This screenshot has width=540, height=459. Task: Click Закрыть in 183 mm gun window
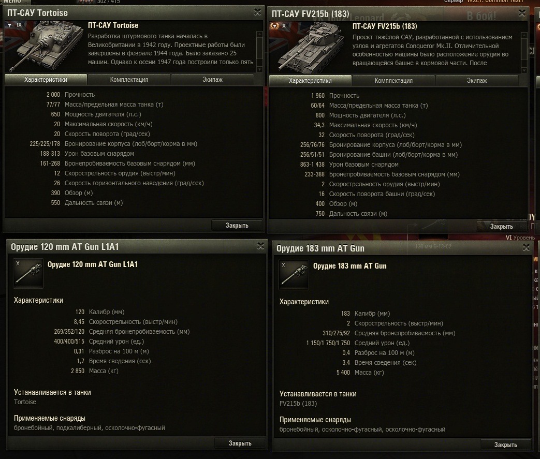coord(505,445)
